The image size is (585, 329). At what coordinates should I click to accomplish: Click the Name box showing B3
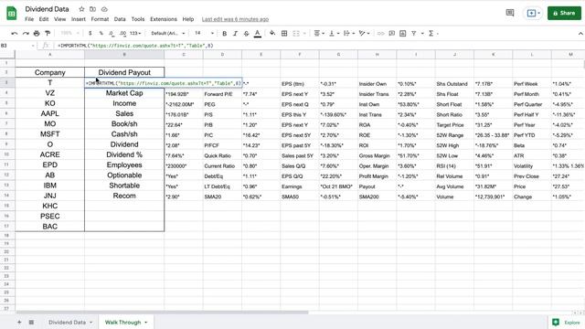(x=16, y=46)
